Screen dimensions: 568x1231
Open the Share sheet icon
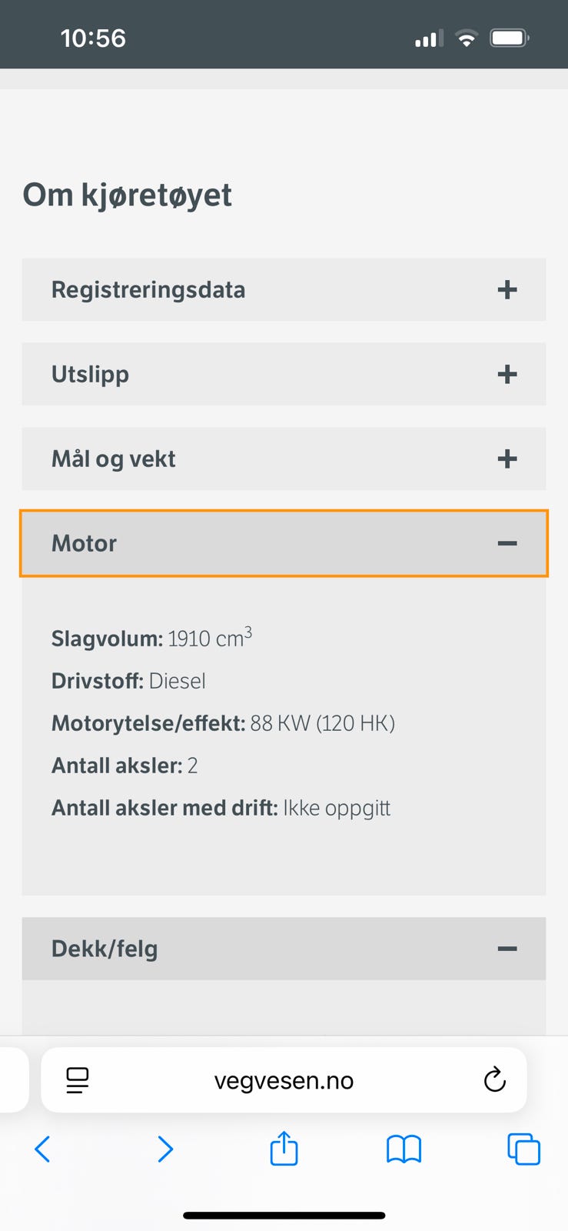pos(284,1149)
